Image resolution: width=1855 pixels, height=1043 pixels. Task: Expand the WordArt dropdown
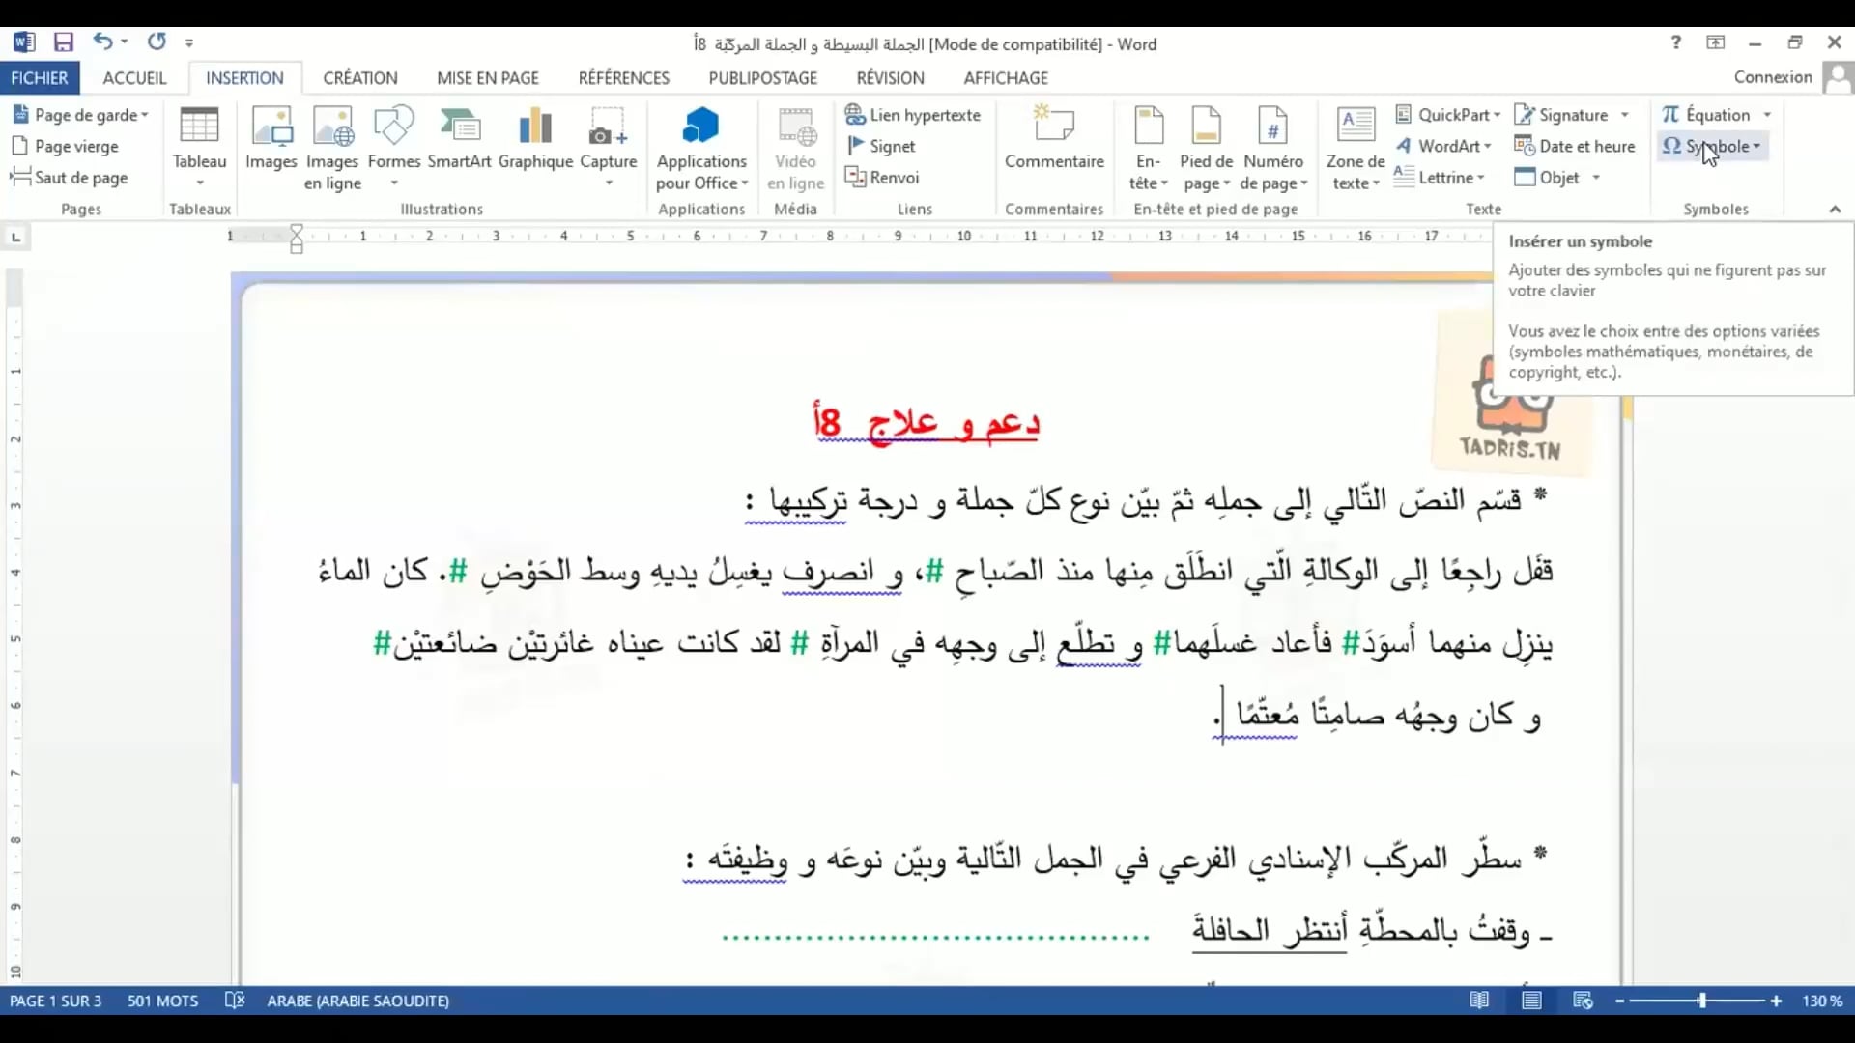[1488, 147]
